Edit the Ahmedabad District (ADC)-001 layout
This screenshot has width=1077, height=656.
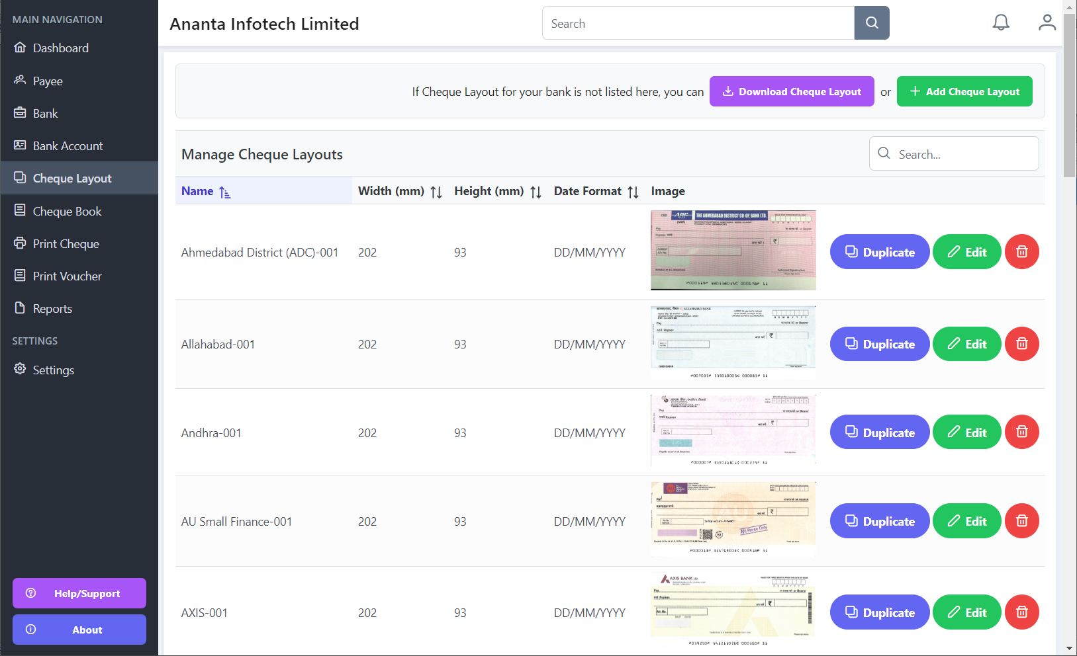point(967,252)
